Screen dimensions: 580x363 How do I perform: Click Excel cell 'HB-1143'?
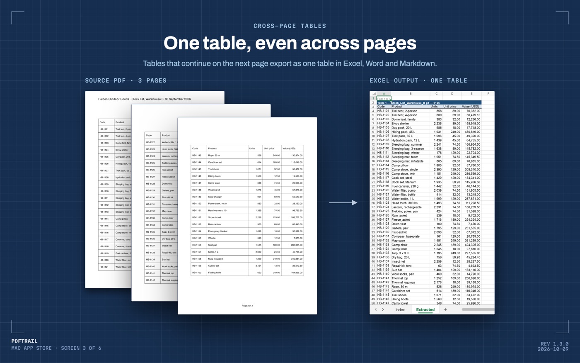click(x=384, y=287)
